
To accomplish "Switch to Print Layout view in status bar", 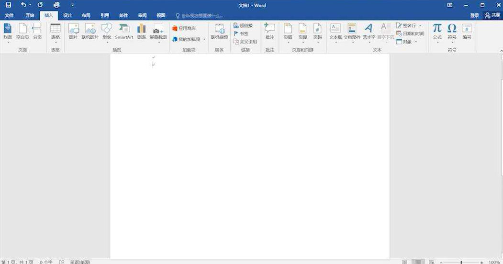I will (x=418, y=262).
